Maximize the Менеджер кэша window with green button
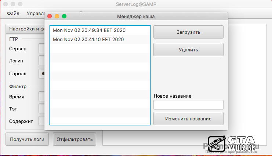 pos(64,17)
